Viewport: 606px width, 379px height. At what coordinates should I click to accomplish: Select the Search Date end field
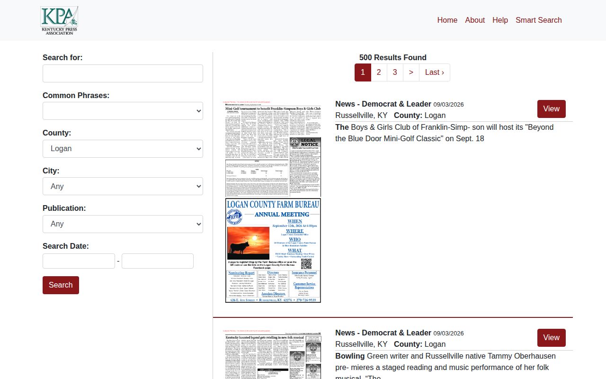(158, 261)
